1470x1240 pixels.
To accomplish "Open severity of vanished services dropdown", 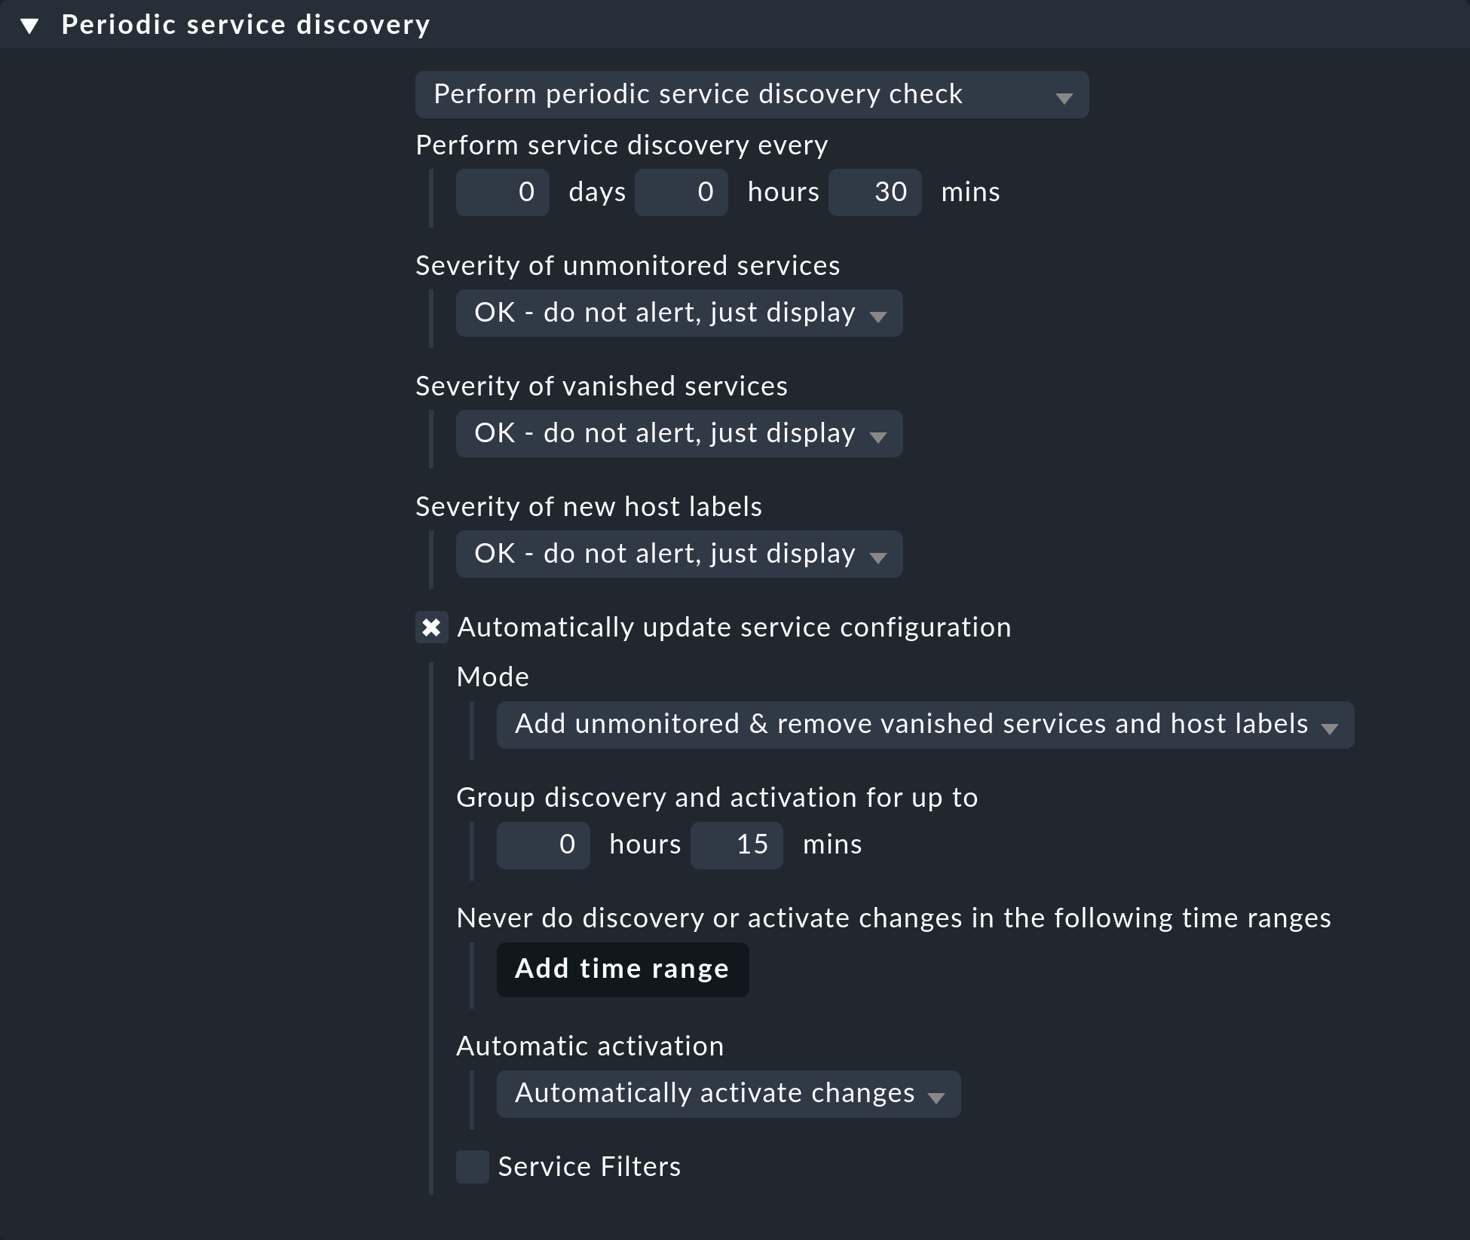I will click(x=678, y=434).
